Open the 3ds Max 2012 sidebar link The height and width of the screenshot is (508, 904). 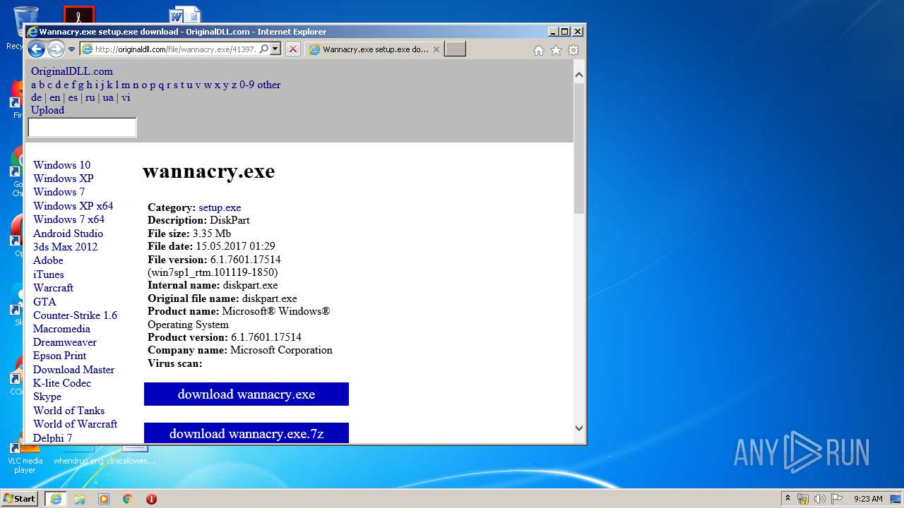(x=65, y=247)
